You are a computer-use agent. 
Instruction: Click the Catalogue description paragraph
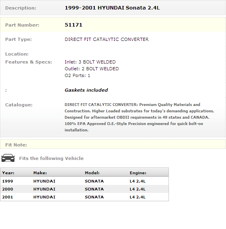tap(139, 117)
